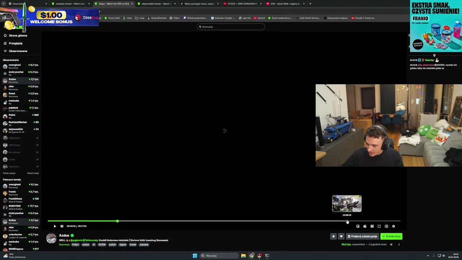Click Pokaż mniej under followed channels
Screen dimensions: 462x260
pyautogui.click(x=33, y=173)
